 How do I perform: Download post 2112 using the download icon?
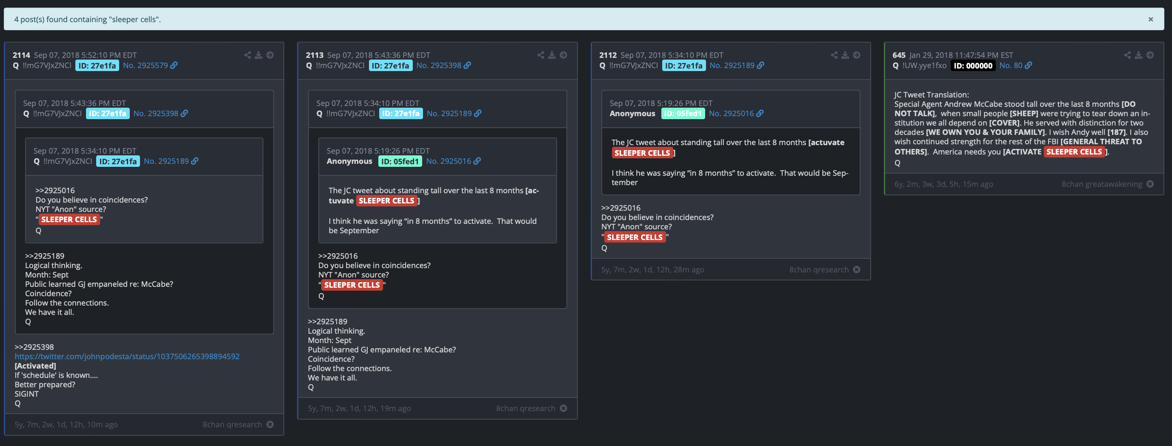click(x=845, y=55)
